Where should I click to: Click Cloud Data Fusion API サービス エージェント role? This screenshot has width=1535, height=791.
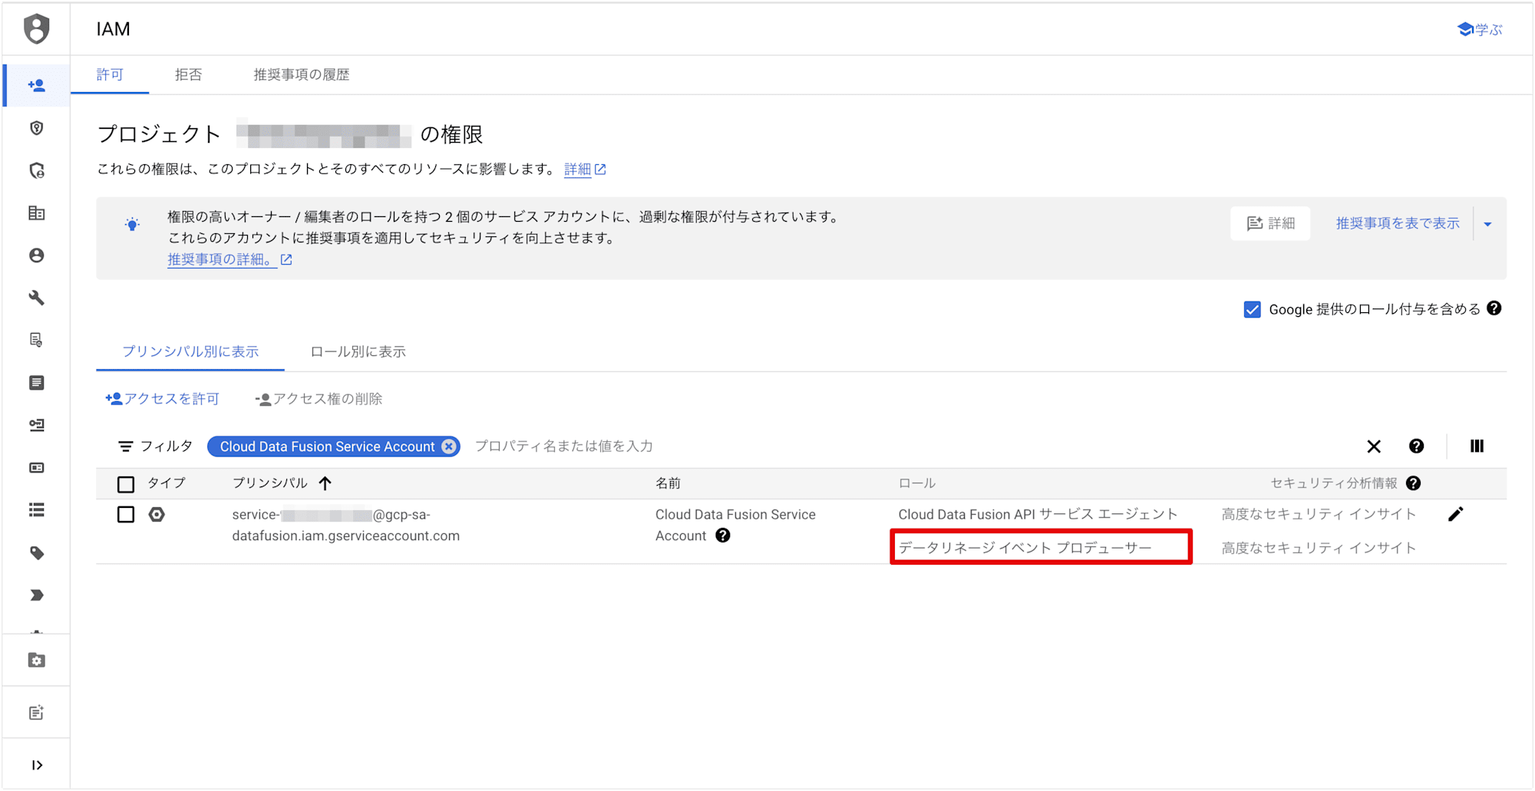pyautogui.click(x=1038, y=514)
